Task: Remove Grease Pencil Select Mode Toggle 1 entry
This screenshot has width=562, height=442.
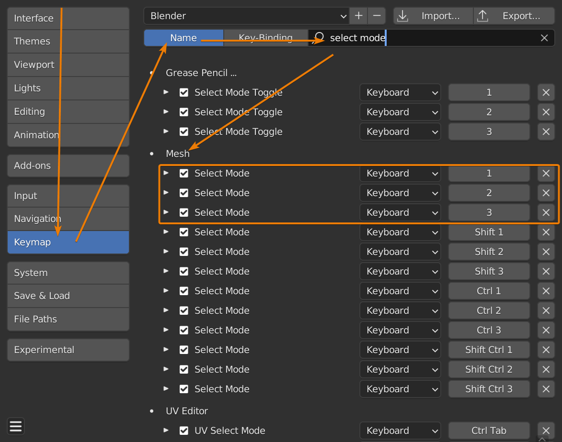Action: pyautogui.click(x=546, y=93)
